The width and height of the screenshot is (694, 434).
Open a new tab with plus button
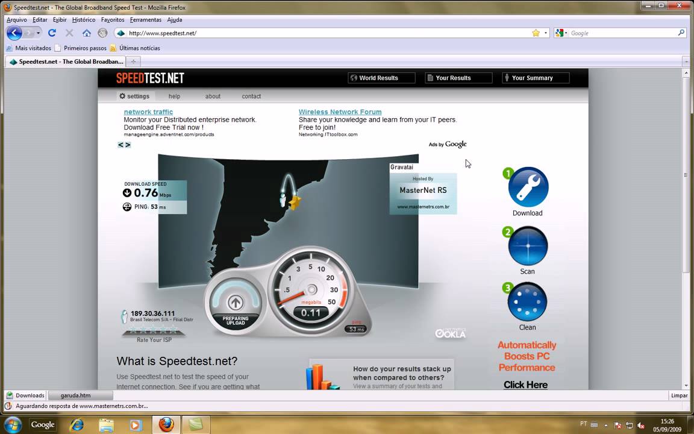pyautogui.click(x=133, y=61)
